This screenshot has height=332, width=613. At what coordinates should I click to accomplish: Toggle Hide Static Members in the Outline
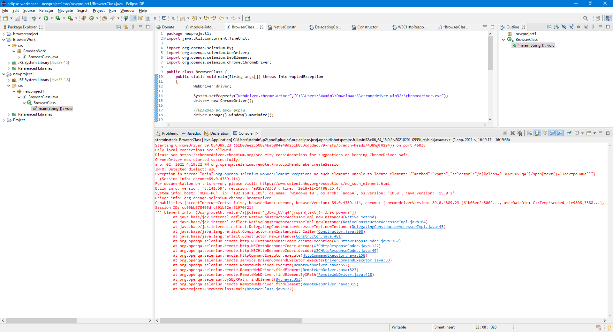571,27
